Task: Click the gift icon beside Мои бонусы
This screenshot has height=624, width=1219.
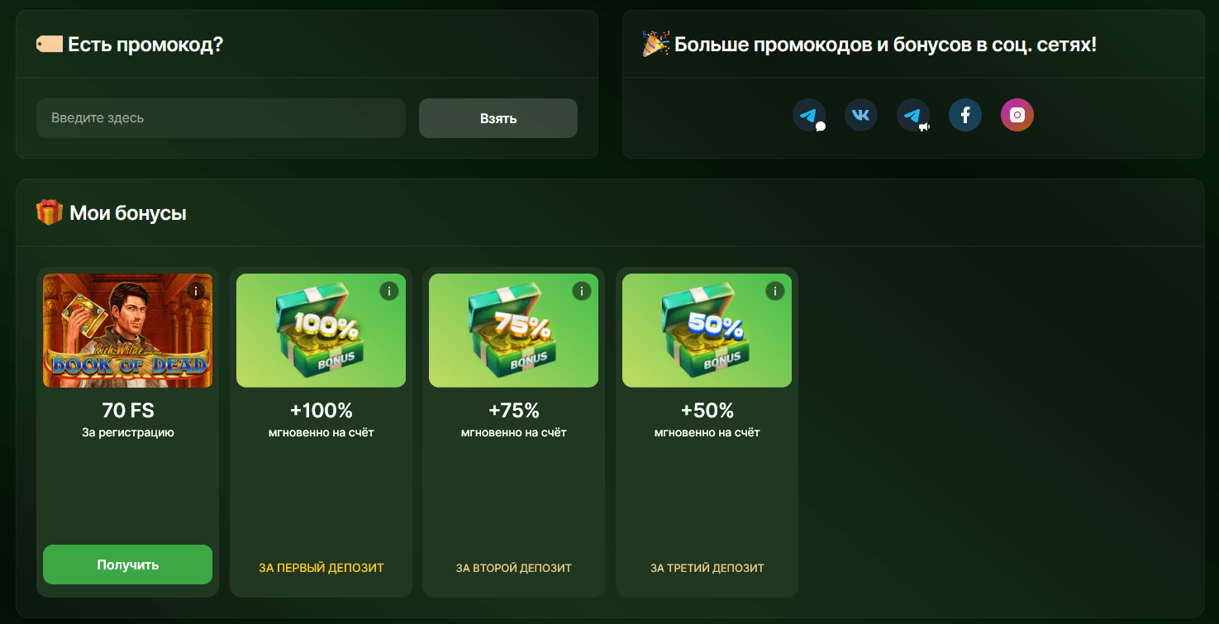Action: (x=50, y=212)
